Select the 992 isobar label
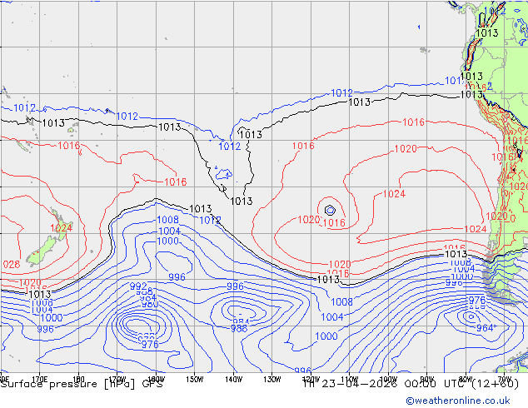 138,286
